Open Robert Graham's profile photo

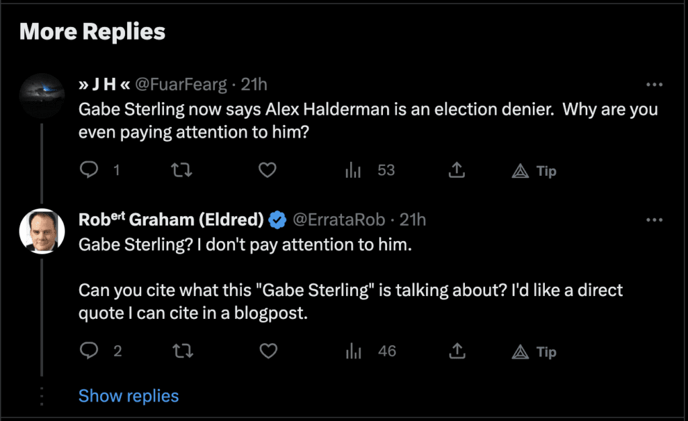[x=42, y=231]
